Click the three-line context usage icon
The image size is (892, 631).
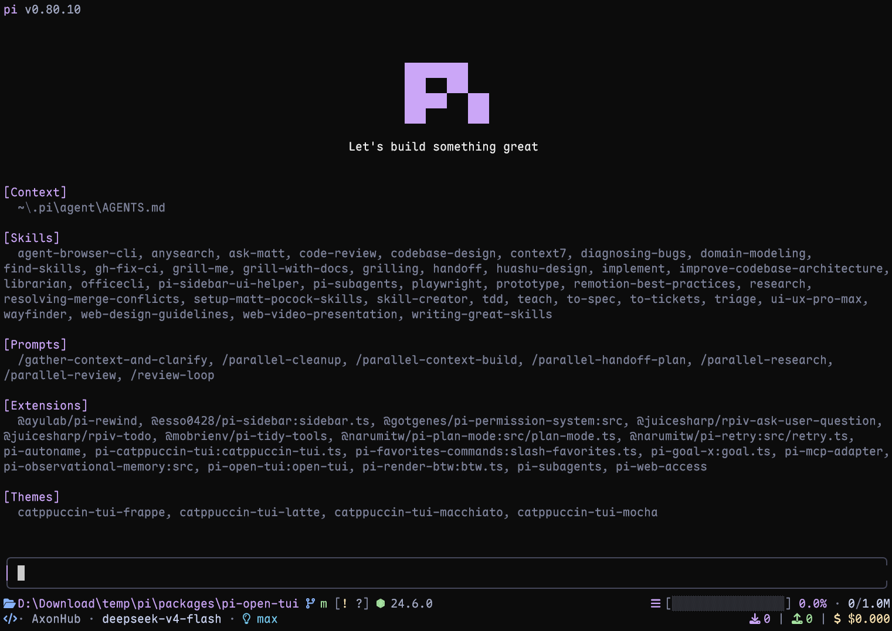click(x=656, y=603)
